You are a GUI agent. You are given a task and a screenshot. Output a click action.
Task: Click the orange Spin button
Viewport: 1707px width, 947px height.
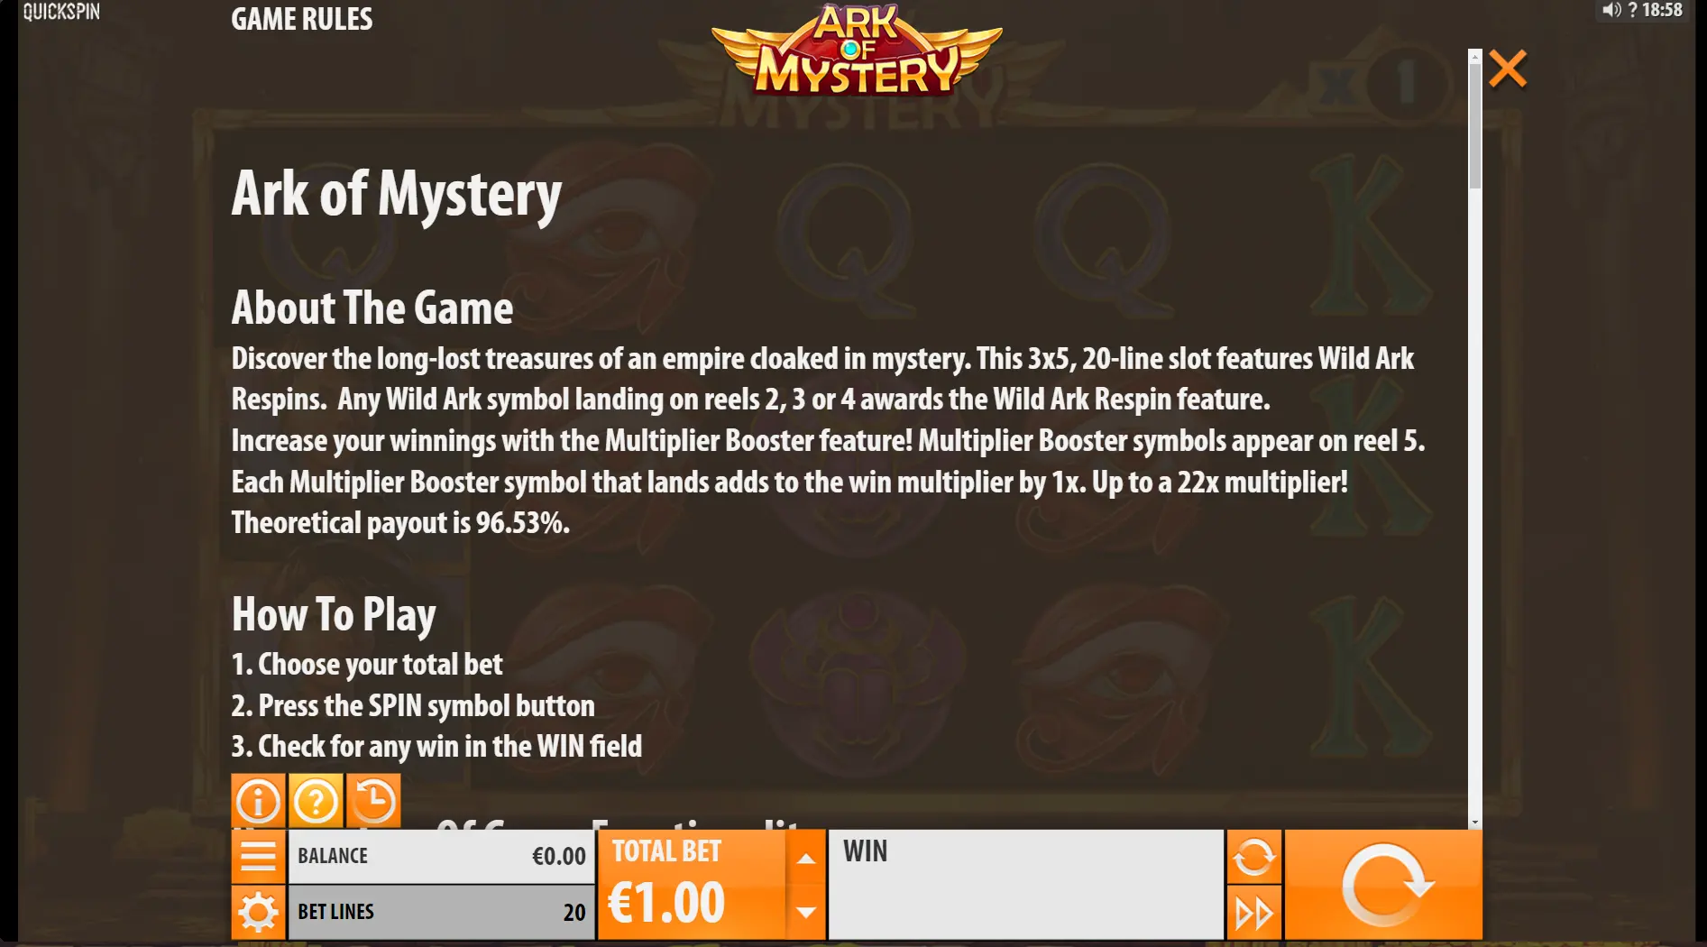(1383, 885)
